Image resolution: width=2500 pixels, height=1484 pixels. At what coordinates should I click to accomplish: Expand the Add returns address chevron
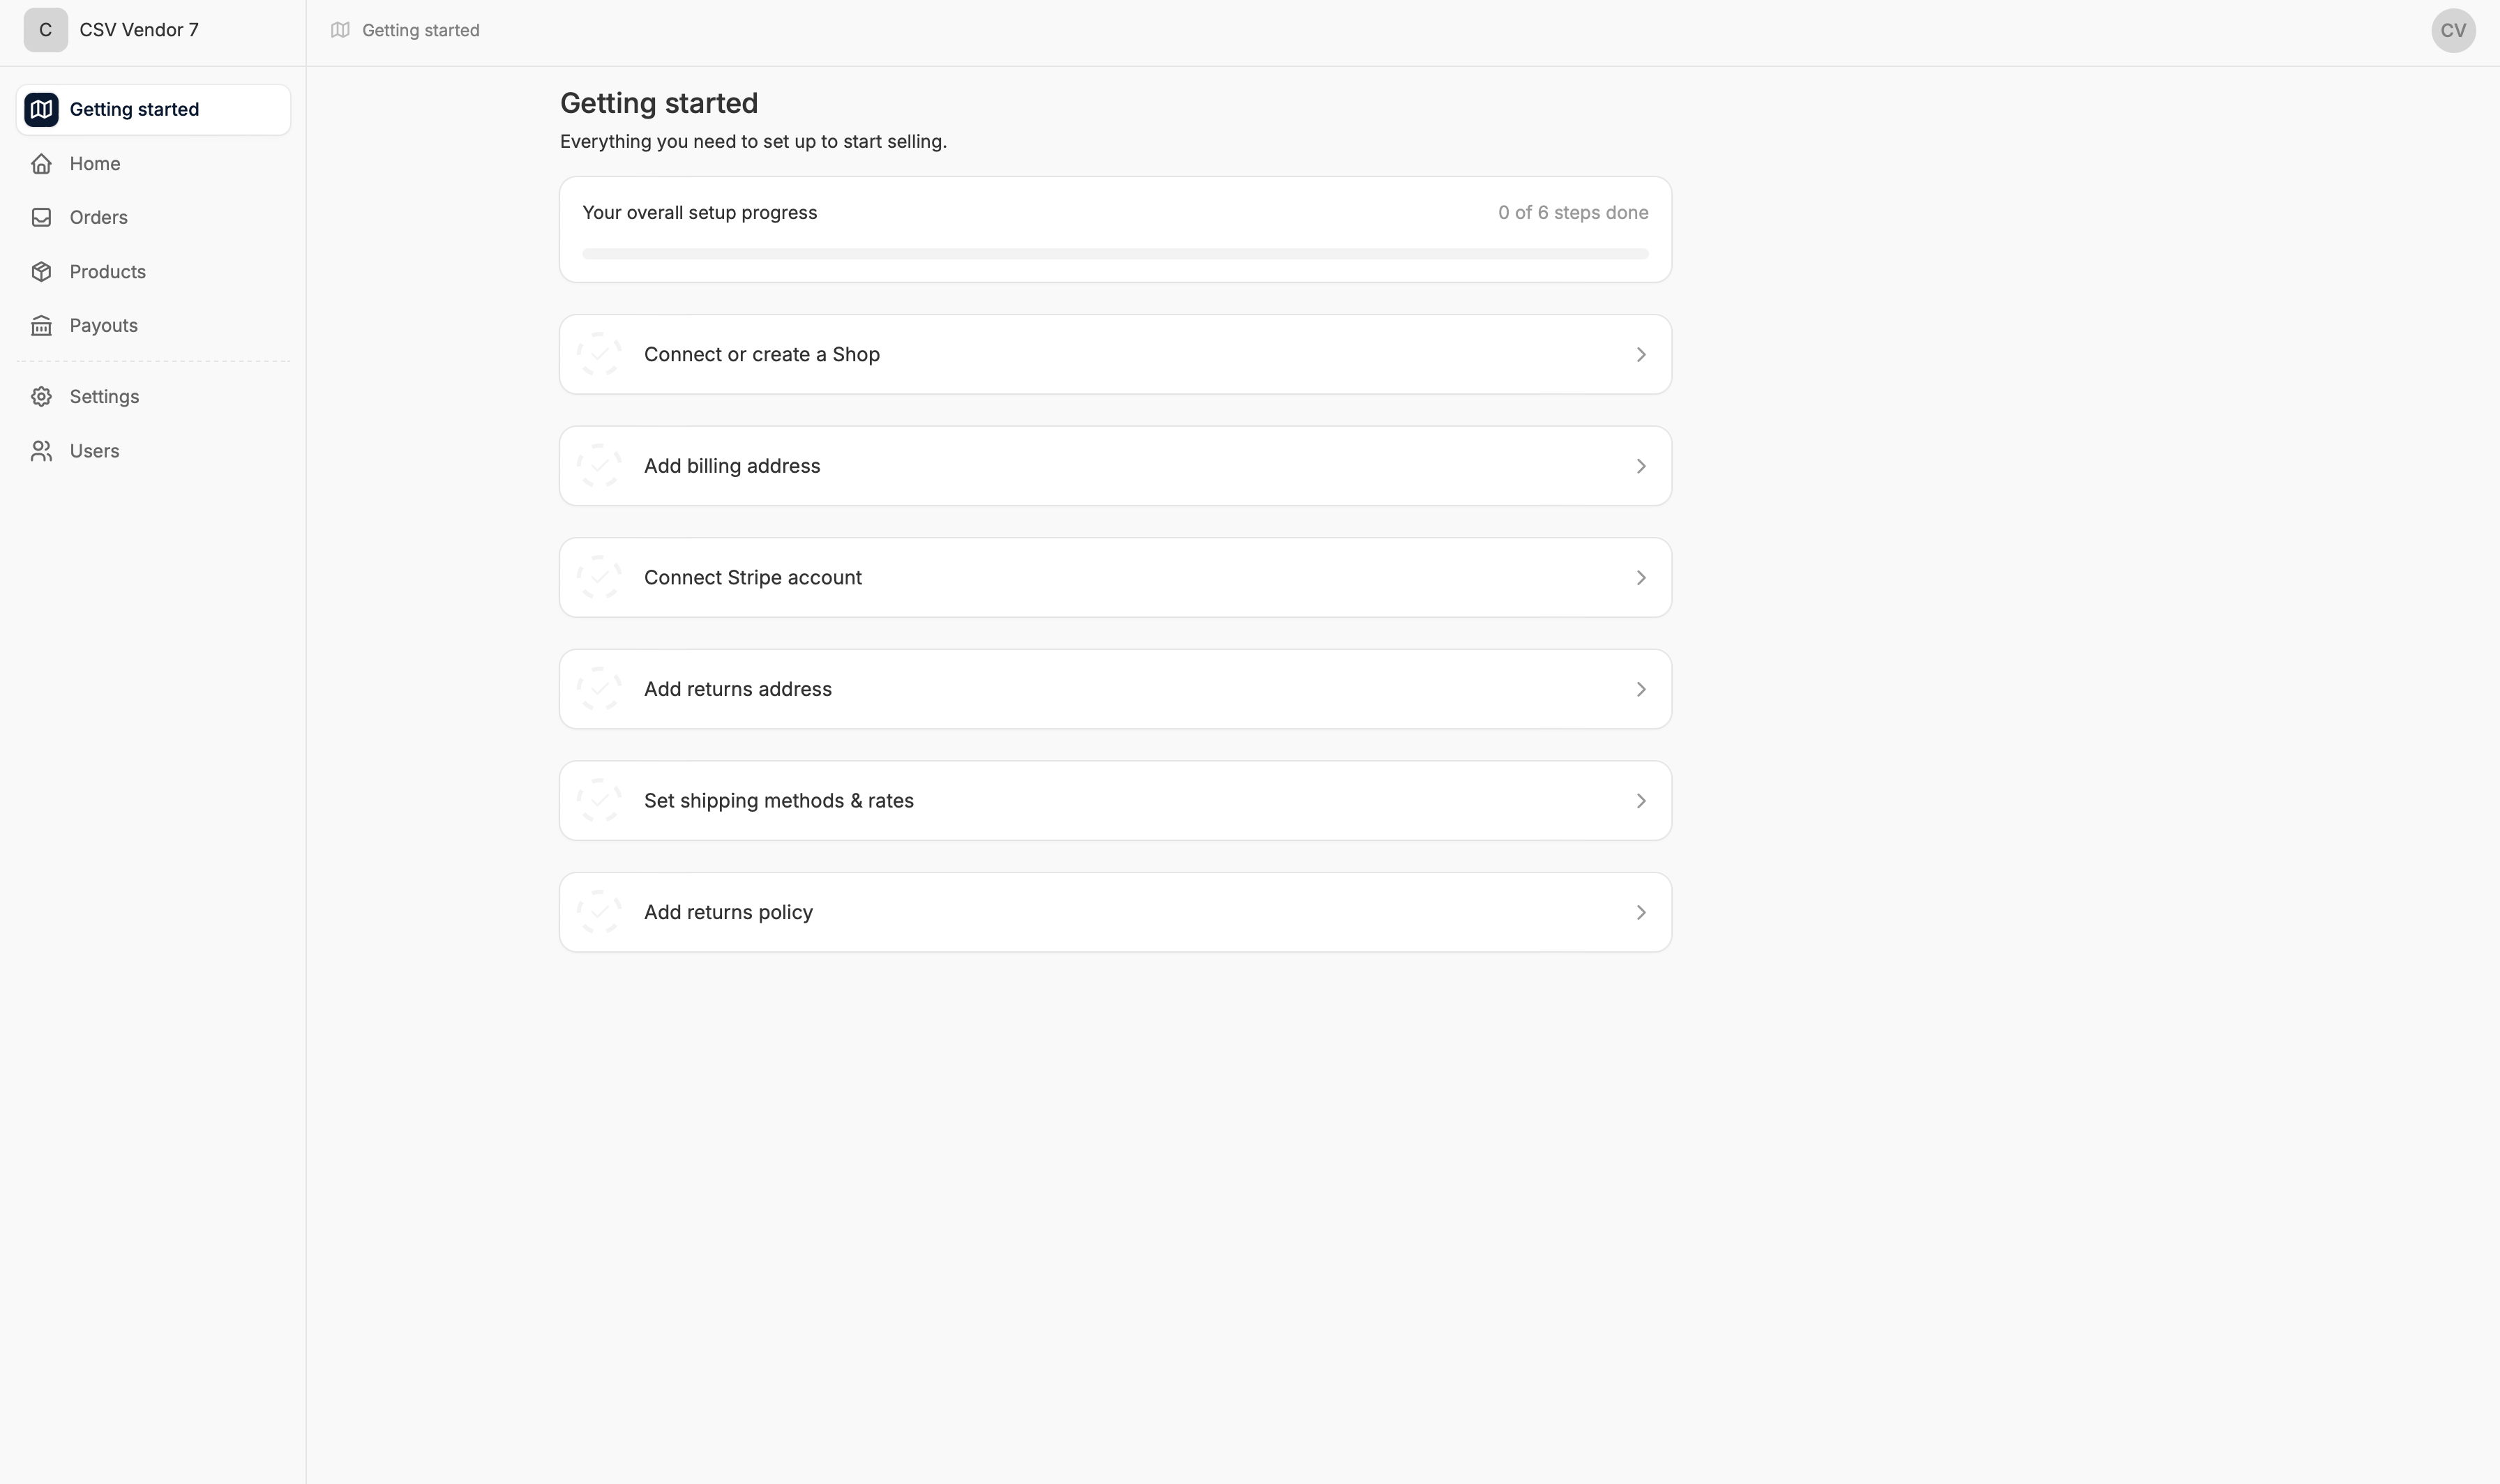pos(1641,689)
